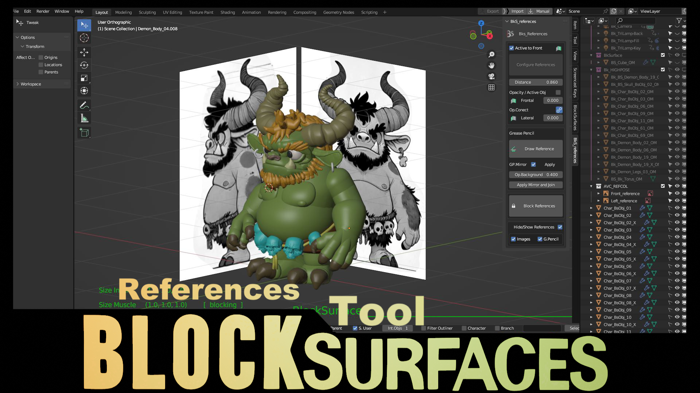Collapse the AVC_REFCOL collection
This screenshot has height=393, width=700.
click(x=591, y=186)
